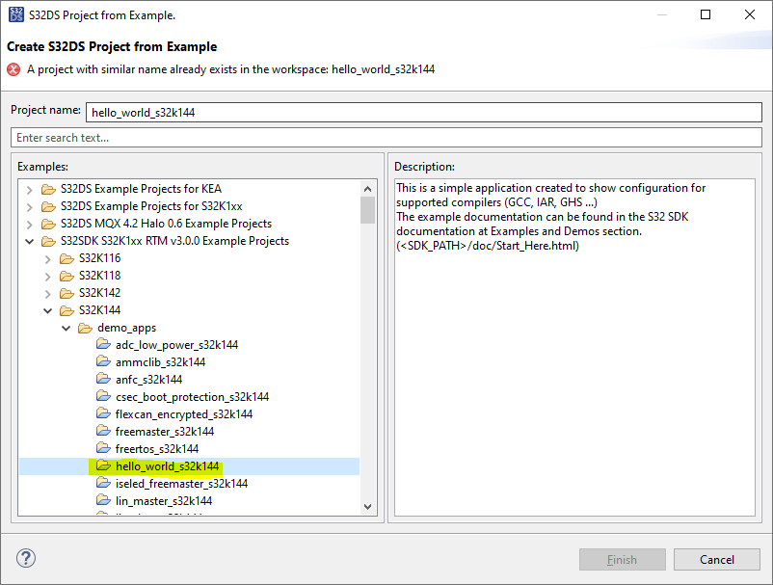Expand S32DS Example Projects for KEA
This screenshot has height=585, width=773.
(x=30, y=190)
